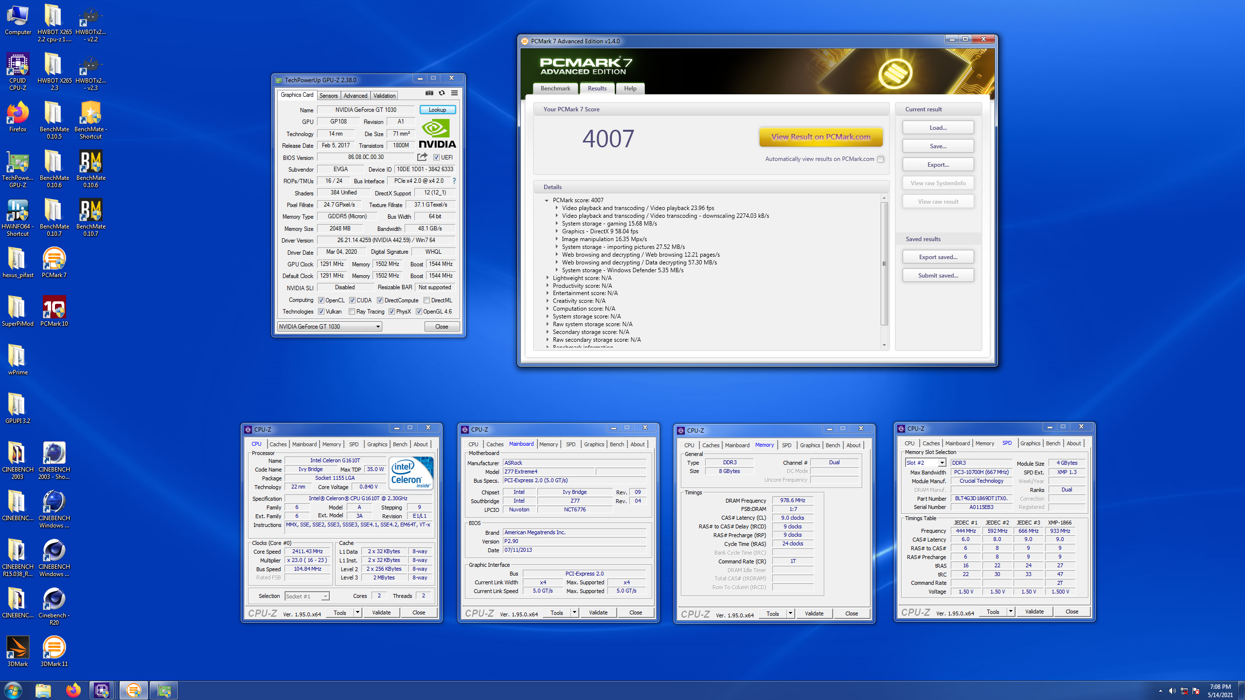Toggle the Vulkan checkbox

pyautogui.click(x=321, y=312)
